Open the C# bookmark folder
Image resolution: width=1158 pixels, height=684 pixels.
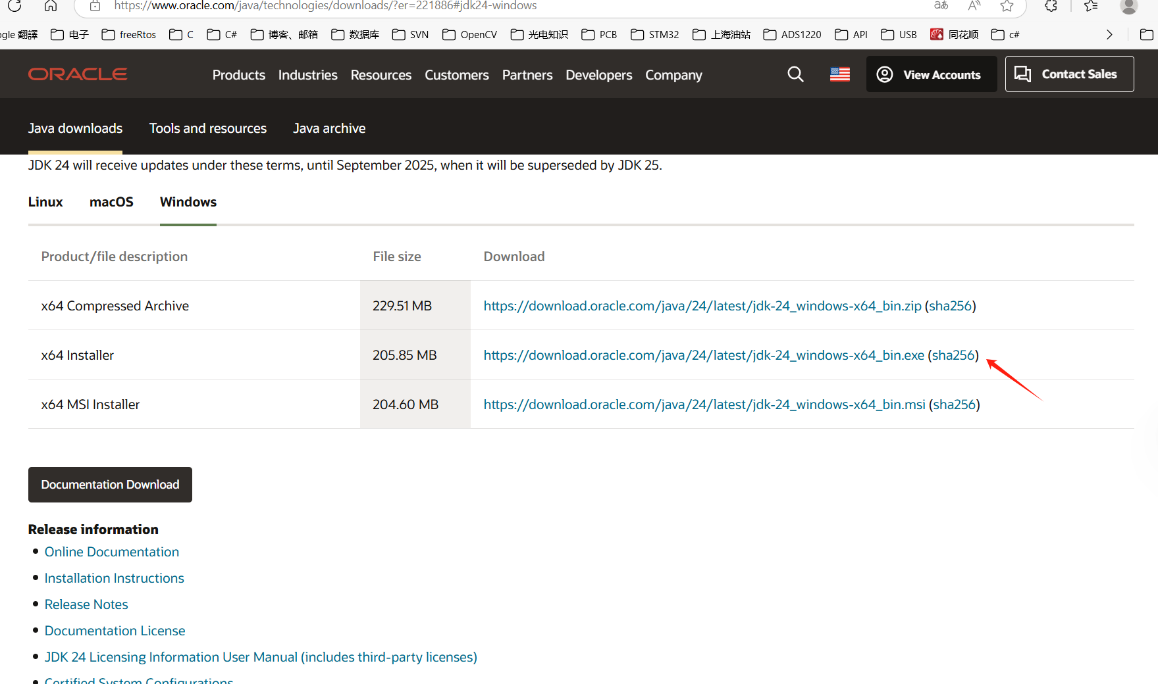[x=222, y=34]
